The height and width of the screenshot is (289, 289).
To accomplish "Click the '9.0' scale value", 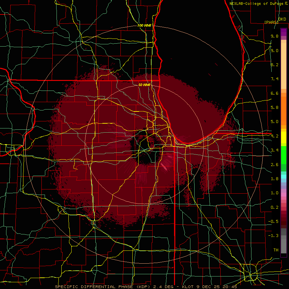I will (x=275, y=51).
